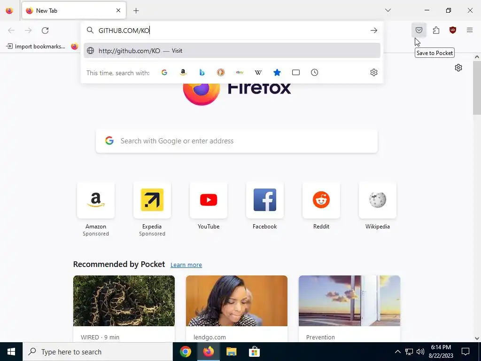Viewport: 481px width, 361px height.
Task: Open the Prevention story card
Action: [349, 308]
